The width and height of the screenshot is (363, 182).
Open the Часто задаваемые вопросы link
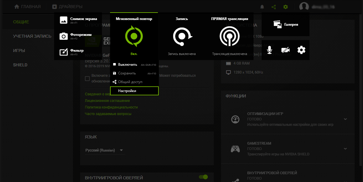108,114
